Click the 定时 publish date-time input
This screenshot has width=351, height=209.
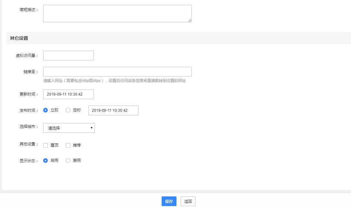[x=113, y=110]
